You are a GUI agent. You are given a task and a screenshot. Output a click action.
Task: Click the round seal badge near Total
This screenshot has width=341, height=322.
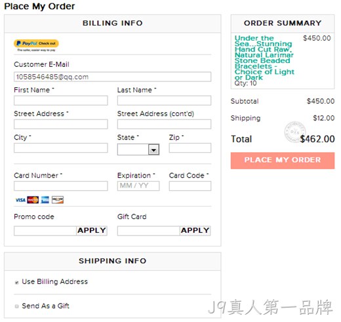click(x=294, y=132)
